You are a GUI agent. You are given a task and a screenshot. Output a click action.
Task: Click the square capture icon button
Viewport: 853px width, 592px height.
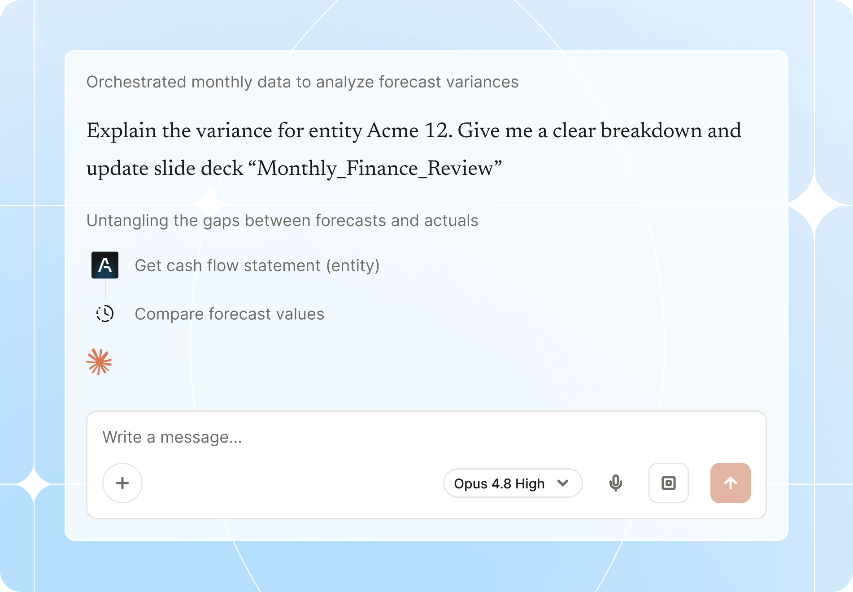[x=669, y=483]
